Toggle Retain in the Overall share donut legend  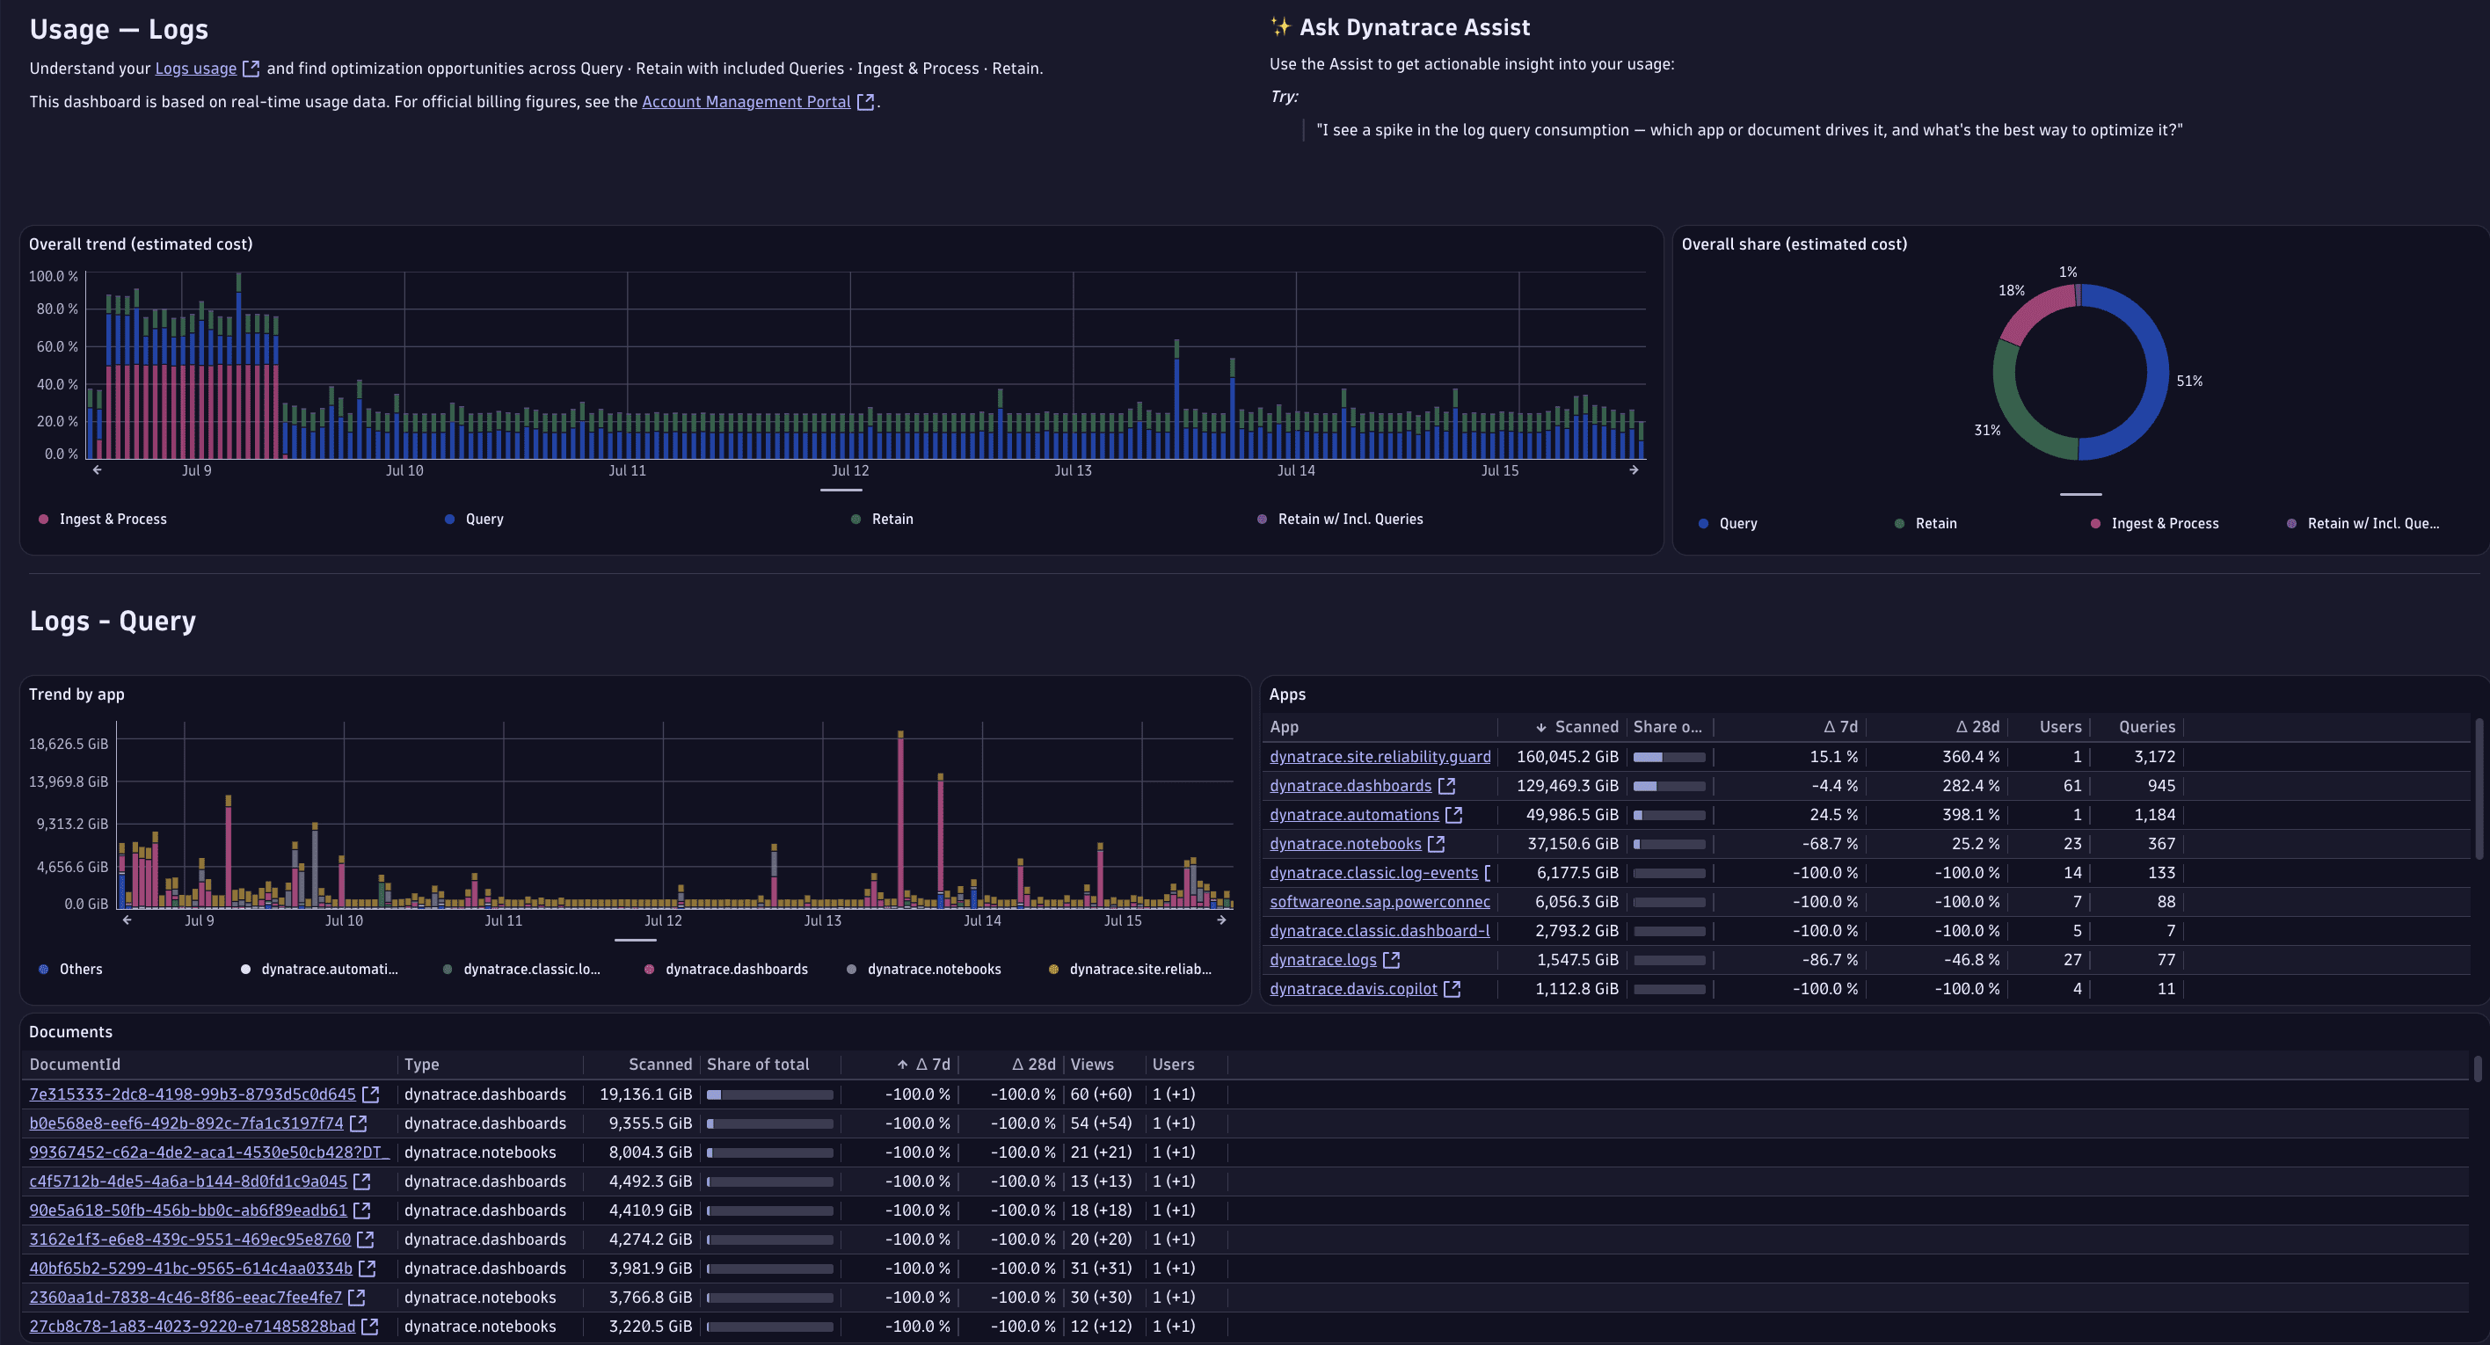[1926, 524]
